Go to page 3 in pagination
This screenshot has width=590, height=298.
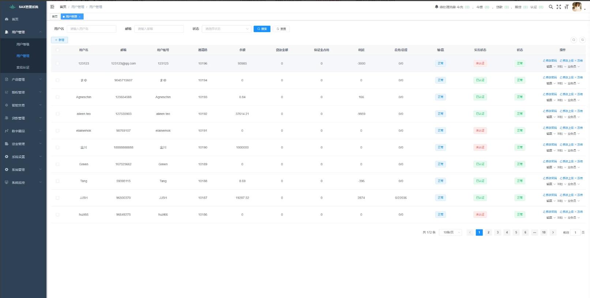[x=498, y=232]
